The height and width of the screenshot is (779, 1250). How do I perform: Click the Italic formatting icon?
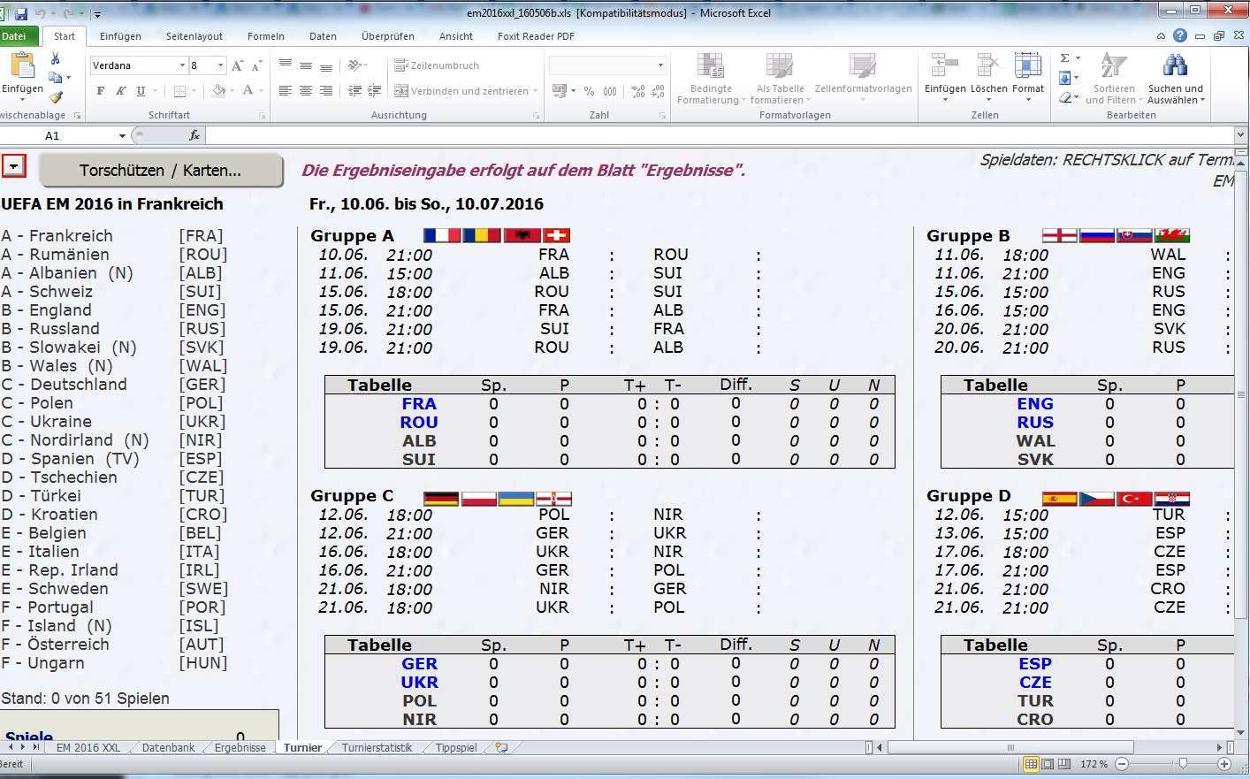[x=120, y=91]
